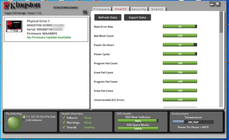Click the Export Data button
The image size is (229, 140).
pos(137,18)
